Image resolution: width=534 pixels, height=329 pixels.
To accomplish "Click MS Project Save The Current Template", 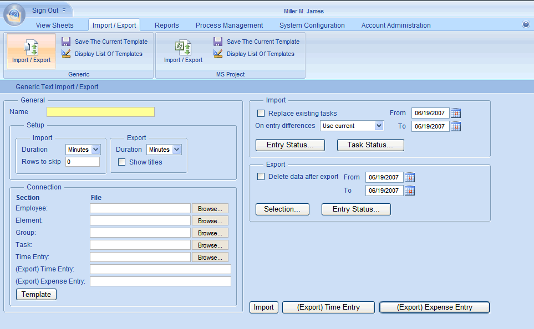I will point(262,42).
